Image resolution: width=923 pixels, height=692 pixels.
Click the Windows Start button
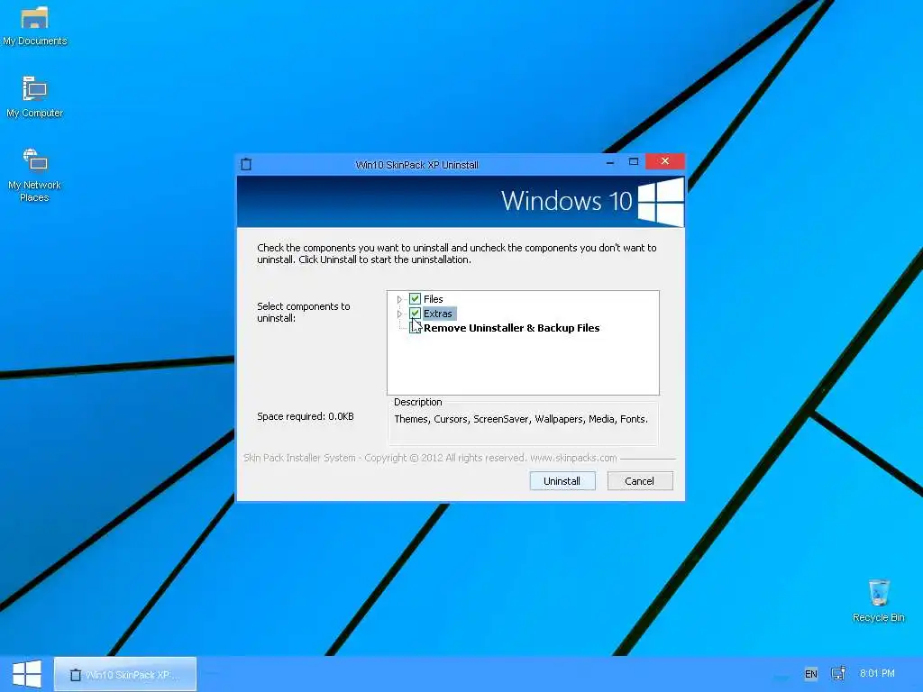click(x=26, y=674)
